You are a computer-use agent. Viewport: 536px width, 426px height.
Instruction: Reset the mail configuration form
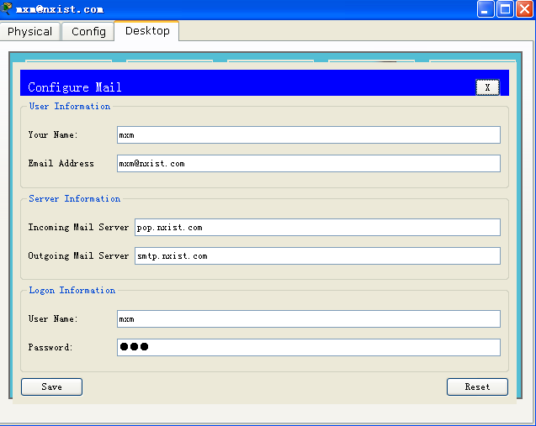(477, 387)
